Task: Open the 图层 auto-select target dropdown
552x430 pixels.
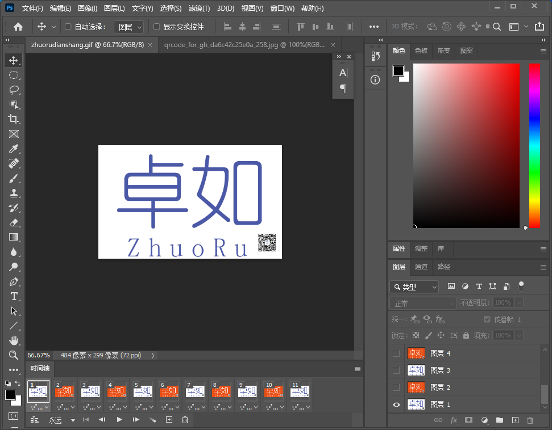Action: tap(129, 27)
